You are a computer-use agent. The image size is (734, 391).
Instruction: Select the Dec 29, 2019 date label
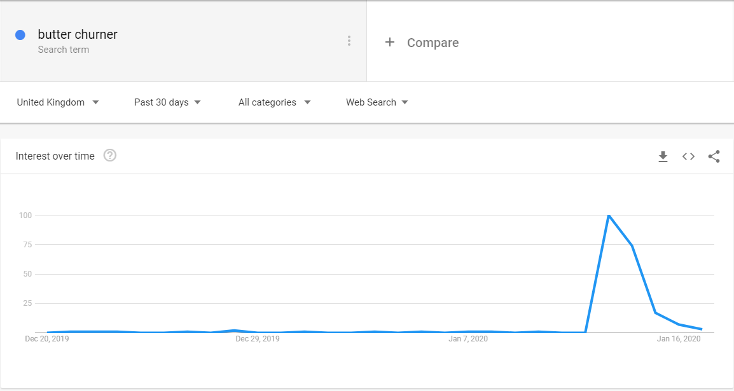coord(258,339)
